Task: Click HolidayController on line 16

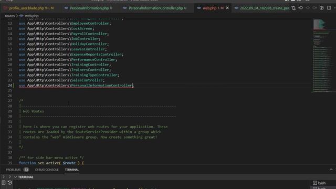Action: pyautogui.click(x=89, y=44)
